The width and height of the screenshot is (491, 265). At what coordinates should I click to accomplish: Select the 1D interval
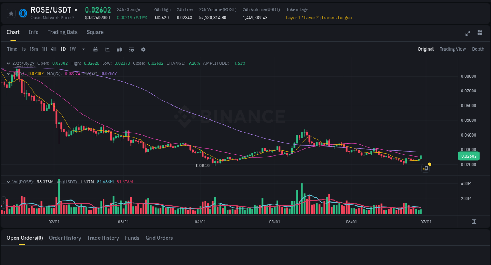click(63, 49)
